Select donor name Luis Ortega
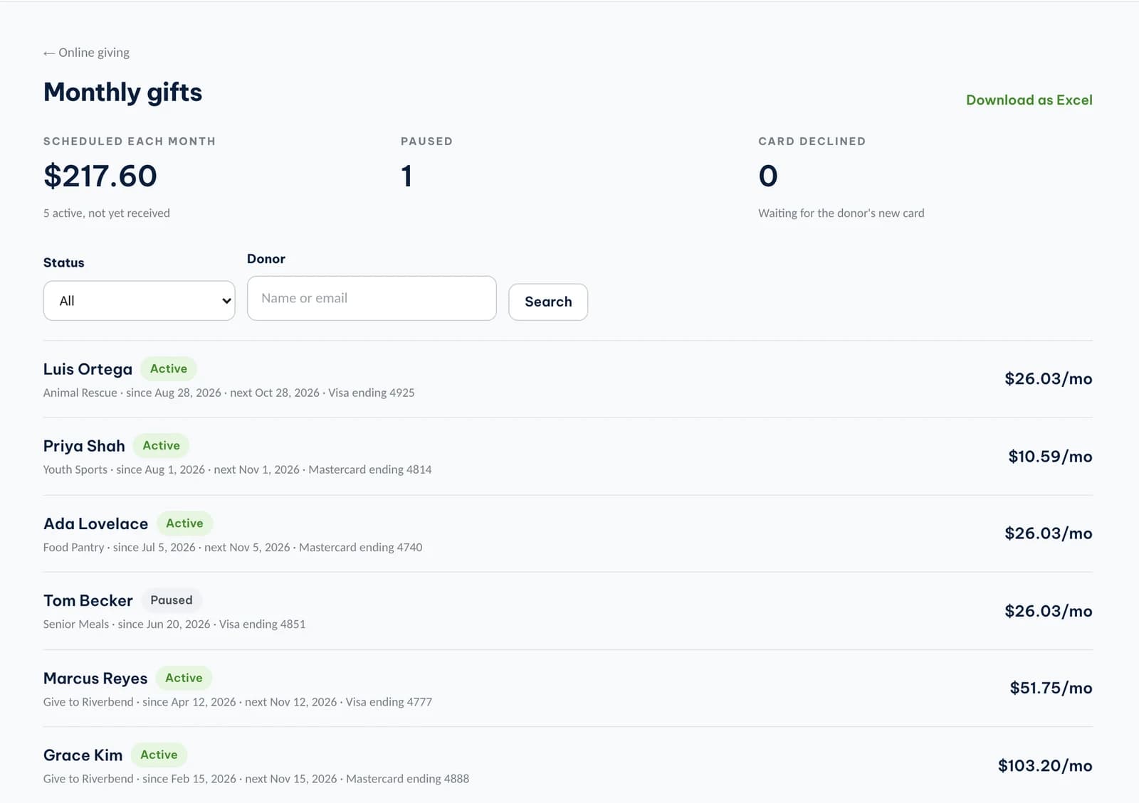 coord(88,369)
